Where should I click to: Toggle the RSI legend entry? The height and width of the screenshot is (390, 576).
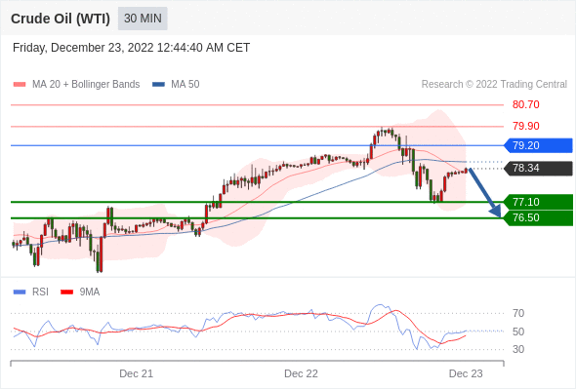point(31,292)
